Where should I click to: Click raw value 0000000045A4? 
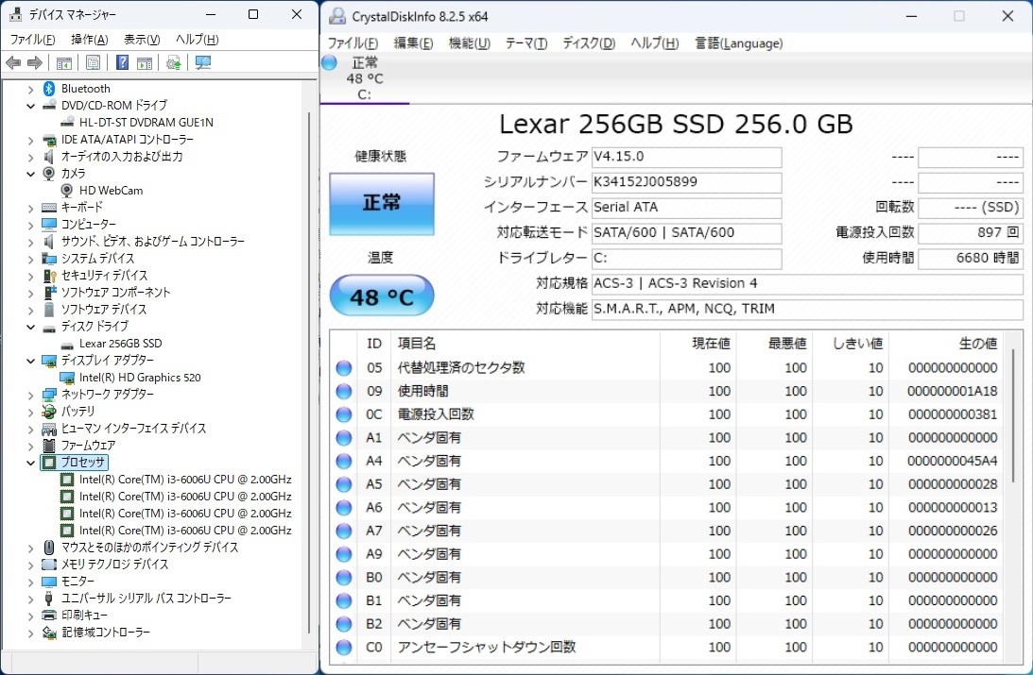(952, 462)
